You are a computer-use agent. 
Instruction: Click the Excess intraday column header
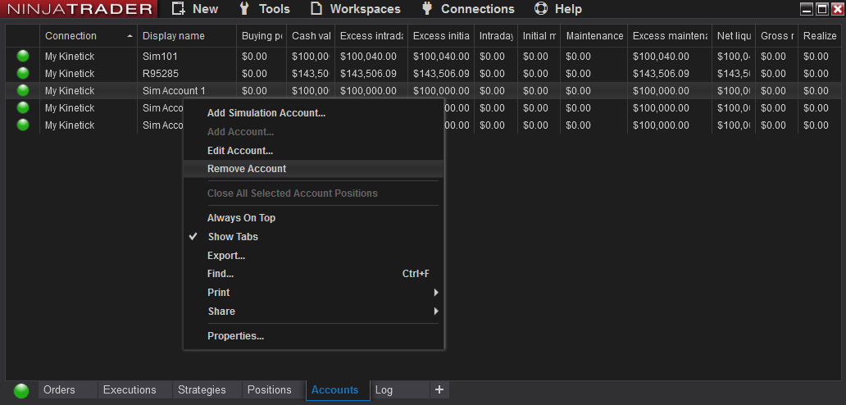(x=371, y=35)
